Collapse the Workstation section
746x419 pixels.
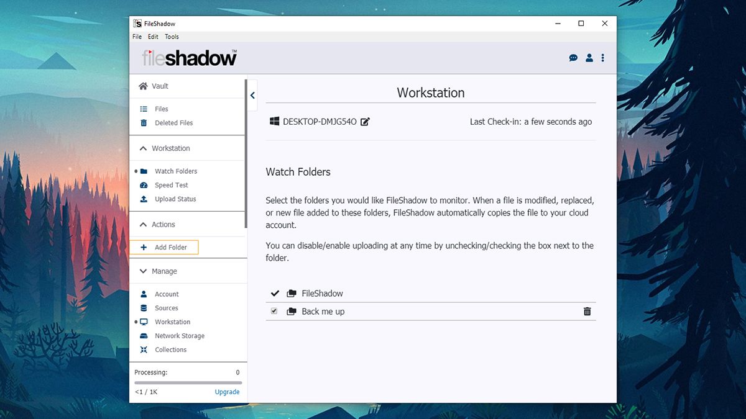click(168, 148)
